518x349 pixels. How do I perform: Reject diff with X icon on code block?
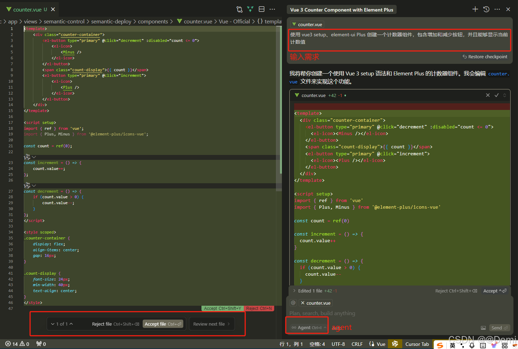point(488,95)
